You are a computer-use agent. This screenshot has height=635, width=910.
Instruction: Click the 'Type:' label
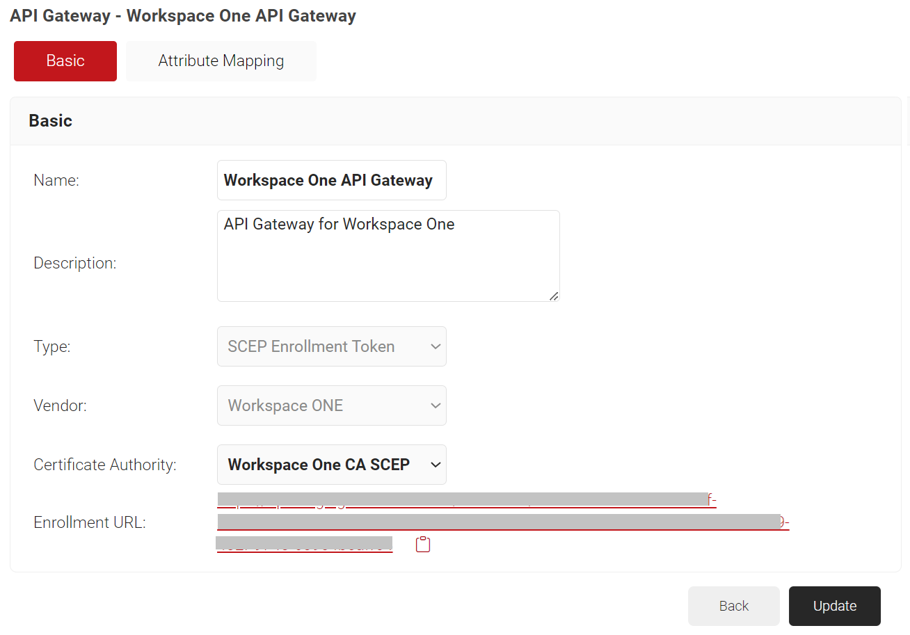coord(52,346)
